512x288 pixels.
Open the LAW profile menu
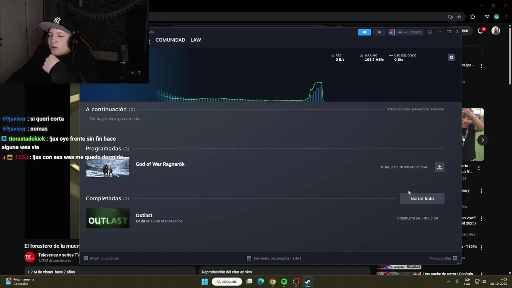click(x=196, y=40)
